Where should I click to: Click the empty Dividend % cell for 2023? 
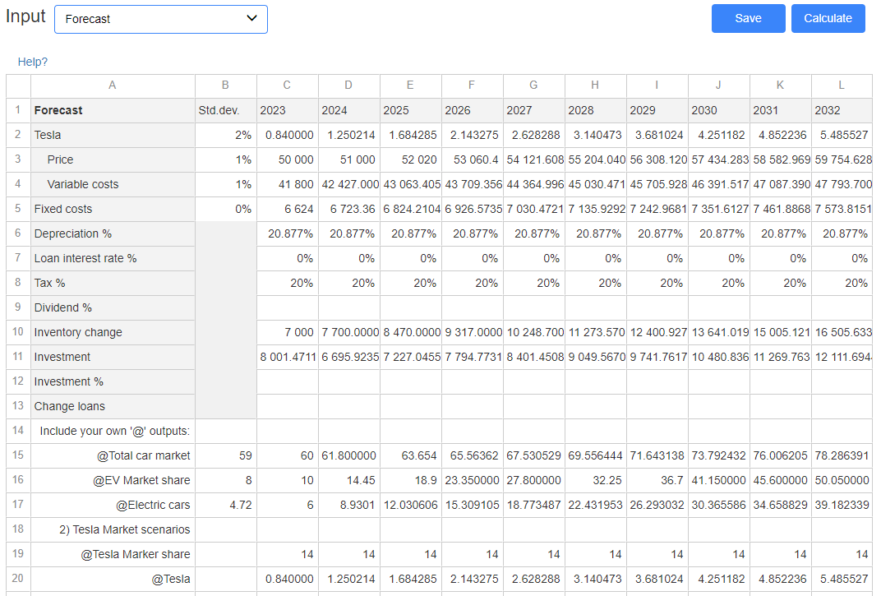[287, 307]
